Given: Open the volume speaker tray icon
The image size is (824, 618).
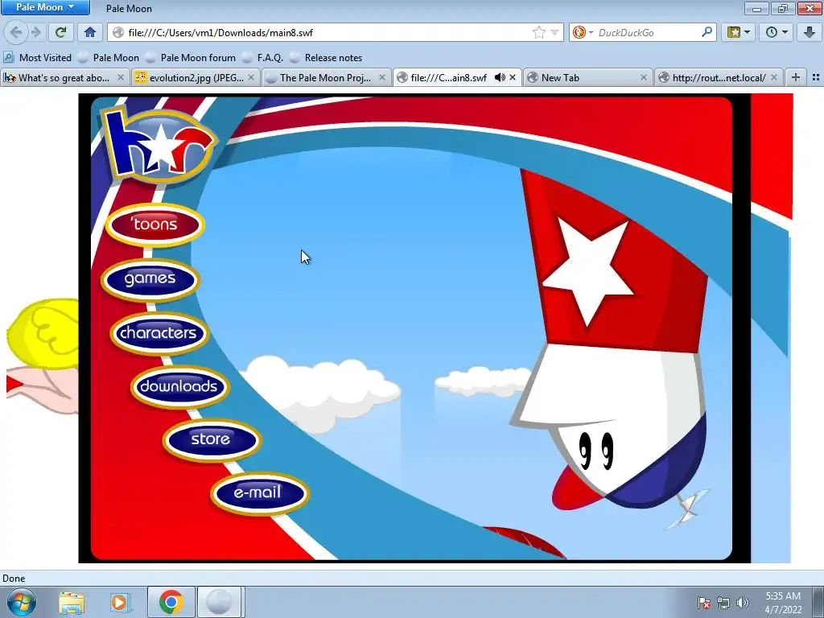Looking at the screenshot, I should click(742, 603).
